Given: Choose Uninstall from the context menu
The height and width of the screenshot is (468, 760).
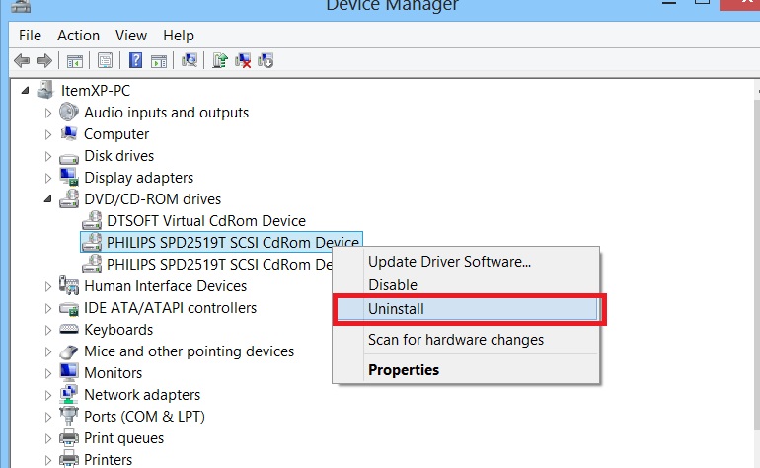Looking at the screenshot, I should (396, 309).
